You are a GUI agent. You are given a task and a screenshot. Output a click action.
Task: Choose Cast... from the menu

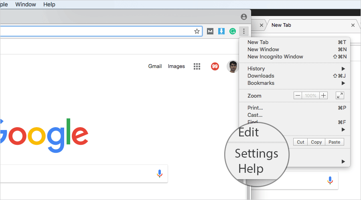coord(295,115)
